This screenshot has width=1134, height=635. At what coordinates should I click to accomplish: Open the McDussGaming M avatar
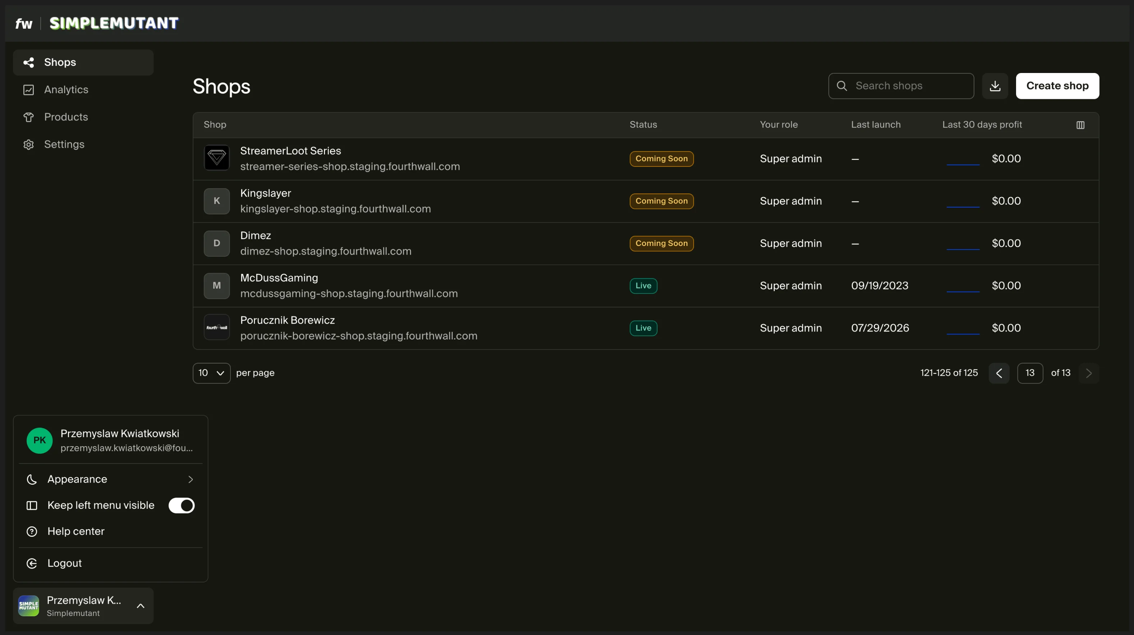coord(216,286)
